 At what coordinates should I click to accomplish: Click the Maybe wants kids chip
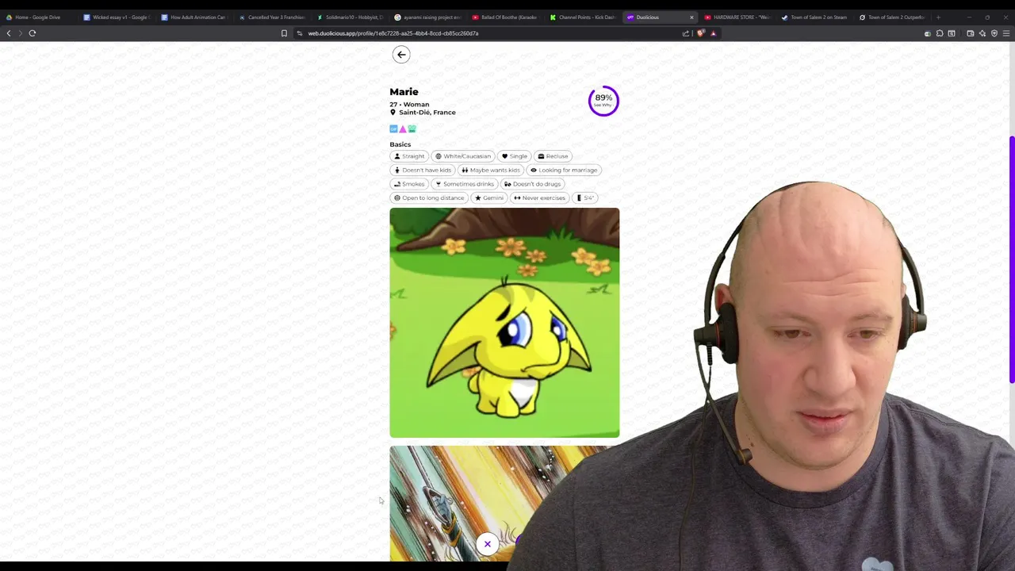(491, 170)
